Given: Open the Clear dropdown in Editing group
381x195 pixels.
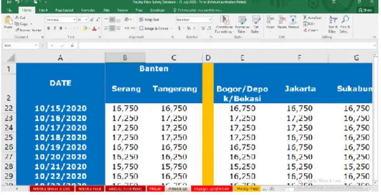Looking at the screenshot, I should pos(311,30).
